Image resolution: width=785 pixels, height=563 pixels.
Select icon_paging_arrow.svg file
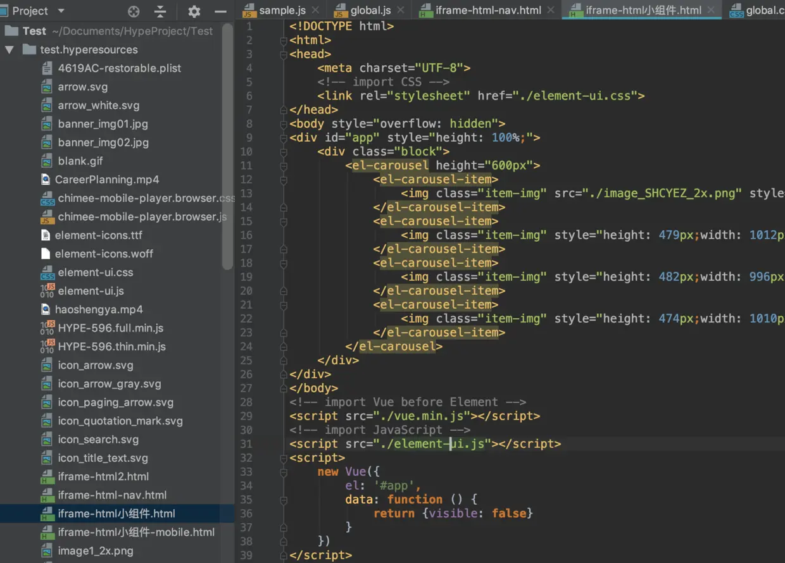[x=116, y=402]
